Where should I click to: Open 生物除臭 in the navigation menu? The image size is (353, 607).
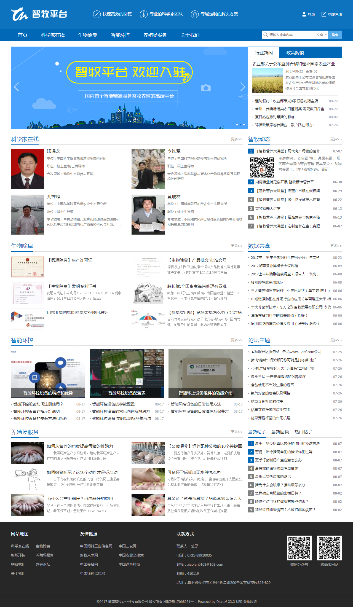(x=87, y=35)
